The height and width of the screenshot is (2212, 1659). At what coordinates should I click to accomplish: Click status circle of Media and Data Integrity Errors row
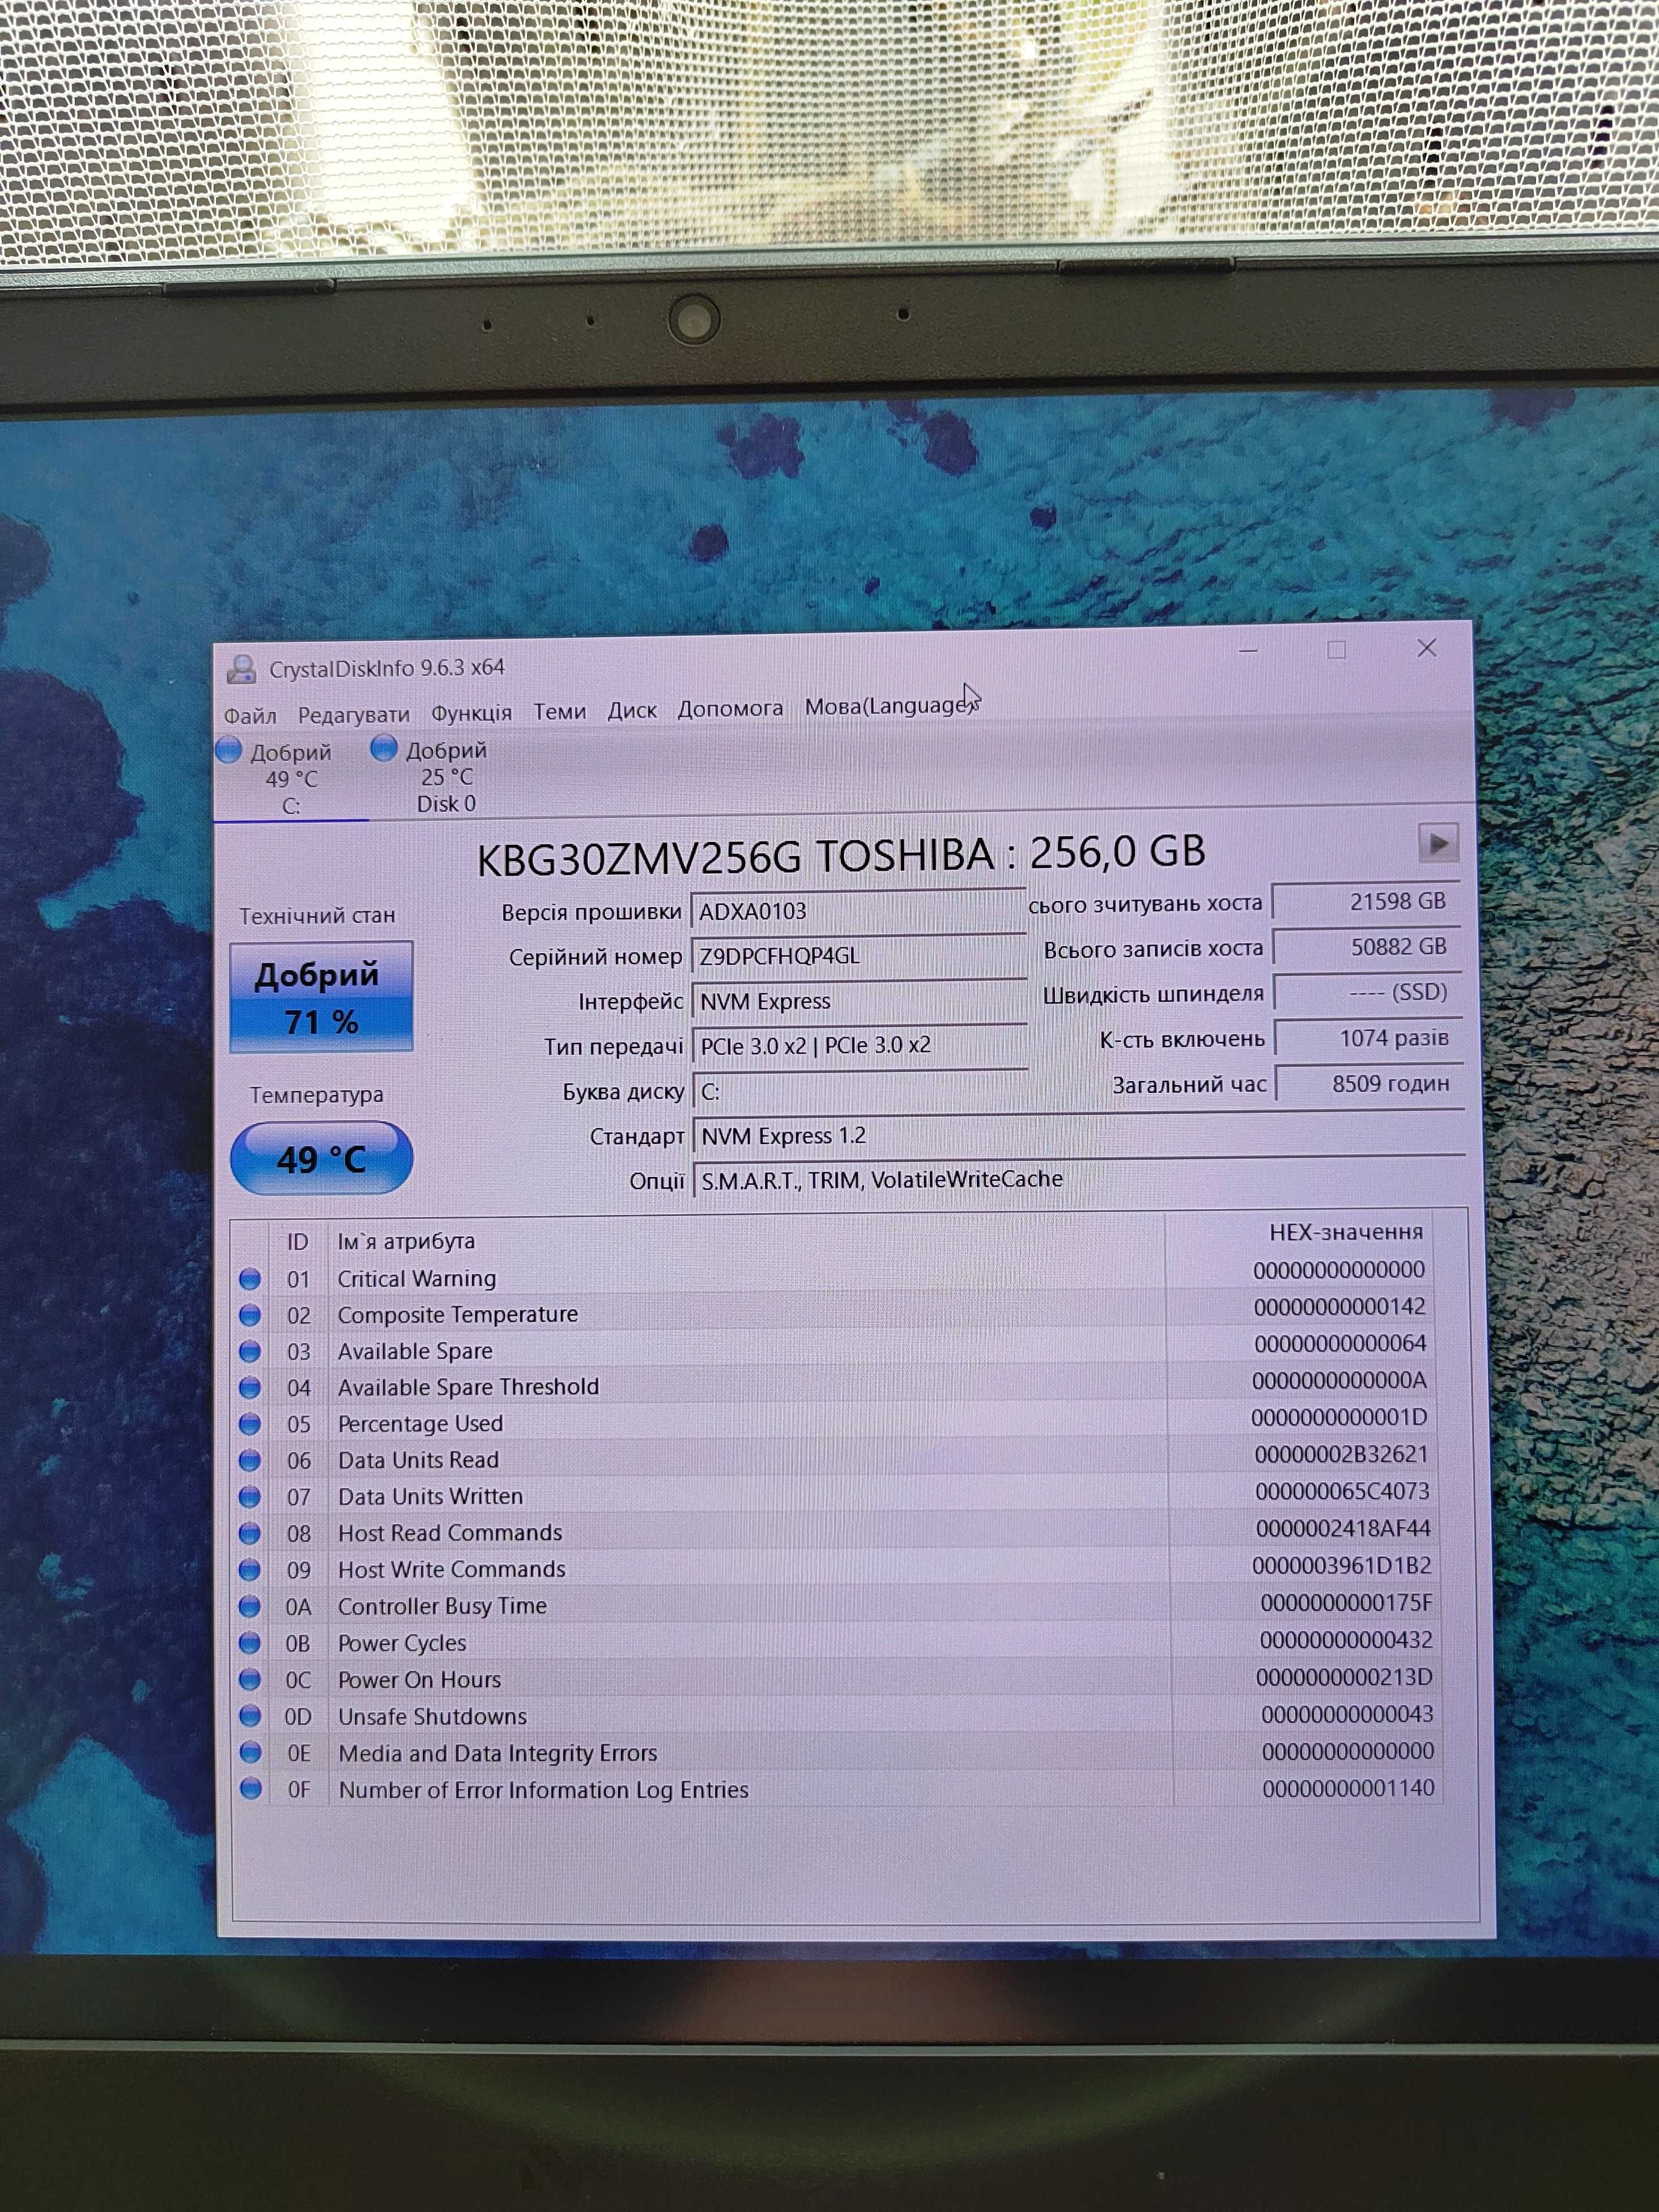click(x=250, y=1753)
